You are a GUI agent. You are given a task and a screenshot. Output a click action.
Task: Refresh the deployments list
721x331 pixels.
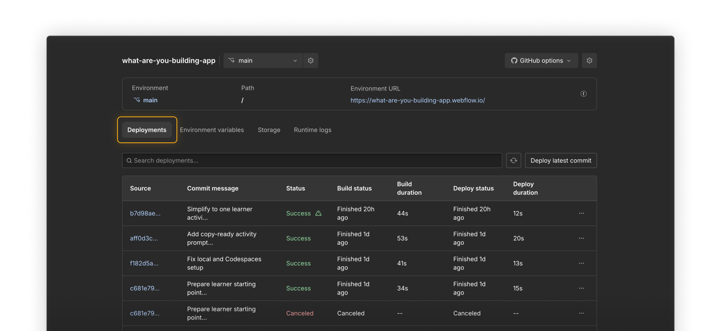[x=513, y=160]
